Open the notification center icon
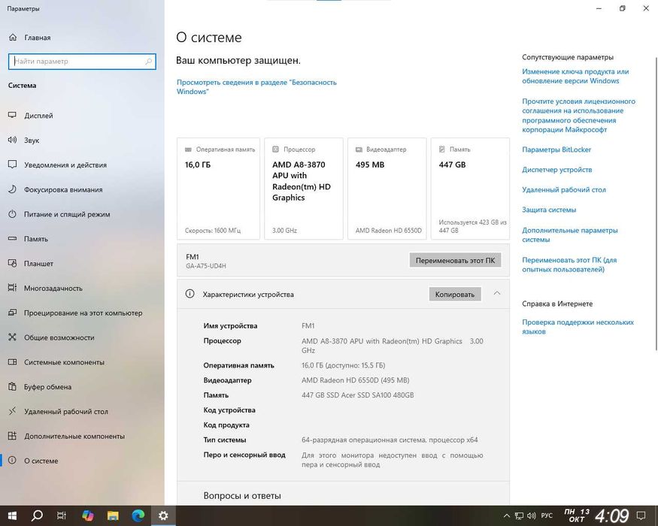Viewport: 658px width, 526px height. point(641,516)
